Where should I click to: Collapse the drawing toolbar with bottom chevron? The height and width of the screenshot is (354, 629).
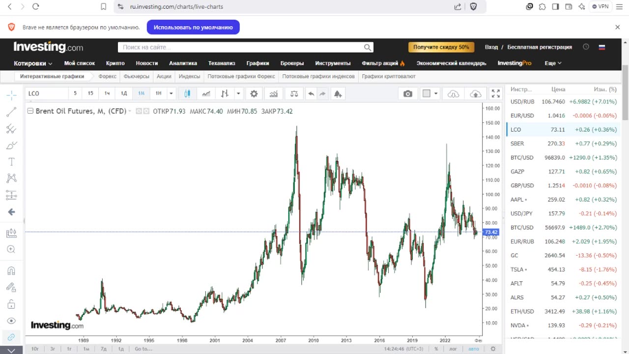(11, 350)
